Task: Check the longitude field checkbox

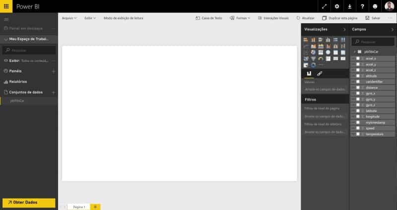Action: [x=358, y=116]
